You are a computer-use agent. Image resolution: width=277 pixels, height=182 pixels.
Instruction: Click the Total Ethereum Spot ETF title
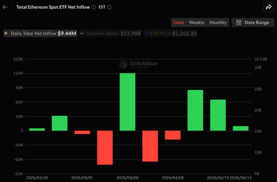[x=53, y=7]
